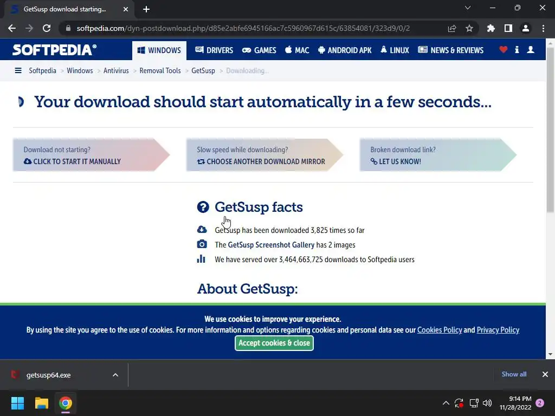Click the Let us know broken link banner
The image size is (555, 416).
[x=438, y=155]
